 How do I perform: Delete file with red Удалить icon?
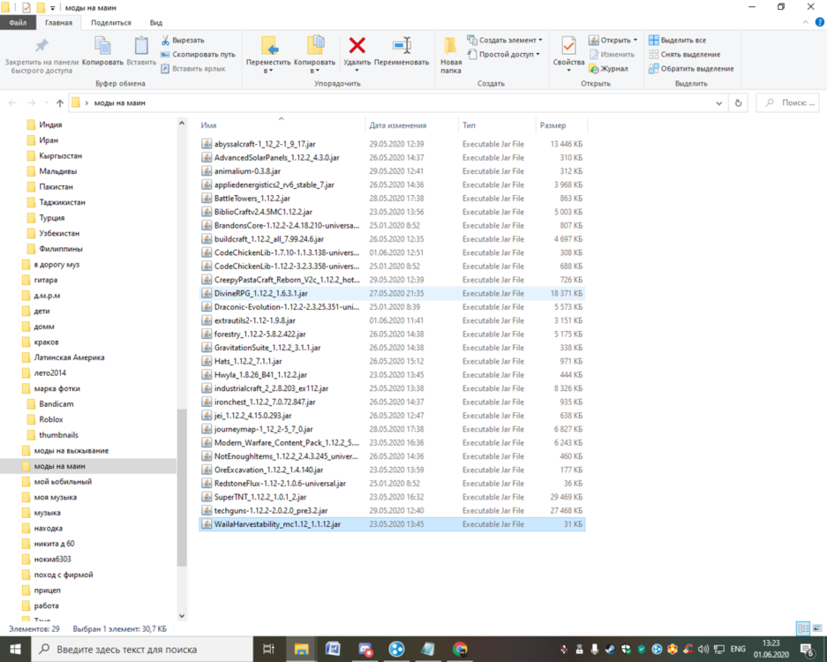pos(357,45)
